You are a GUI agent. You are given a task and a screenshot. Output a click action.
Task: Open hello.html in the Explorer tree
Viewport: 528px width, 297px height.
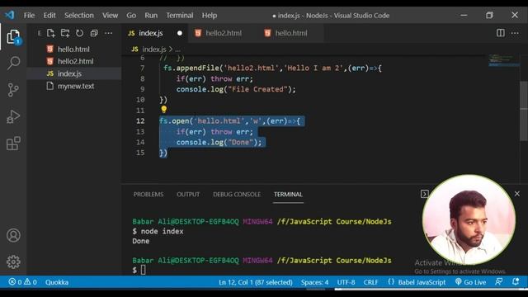(73, 49)
